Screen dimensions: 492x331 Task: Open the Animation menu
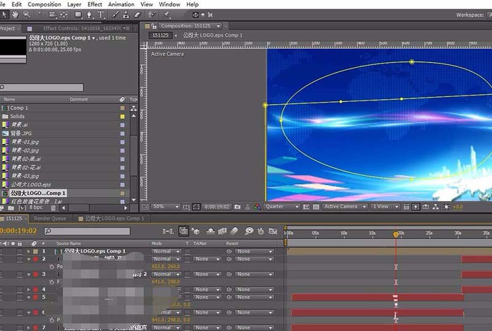tap(121, 4)
